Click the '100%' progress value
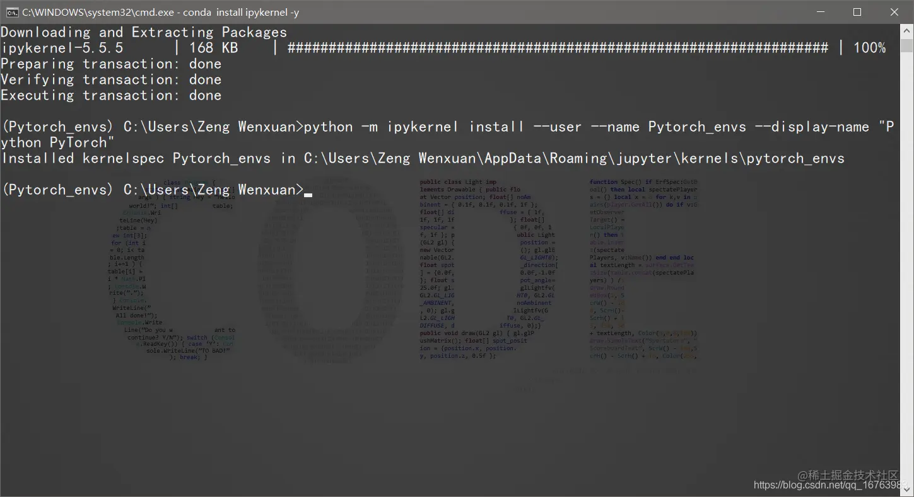 pyautogui.click(x=870, y=48)
